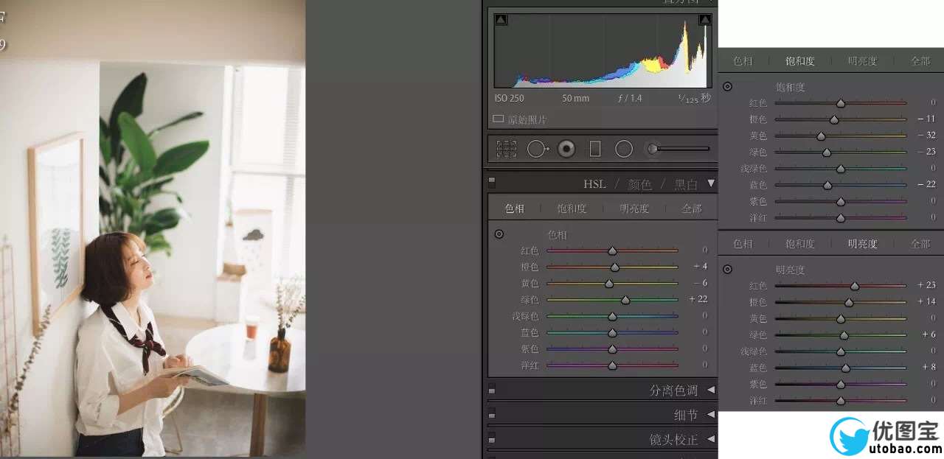Click the photo preview of the girl

point(153,228)
